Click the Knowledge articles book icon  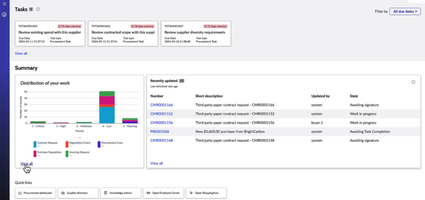tap(106, 193)
